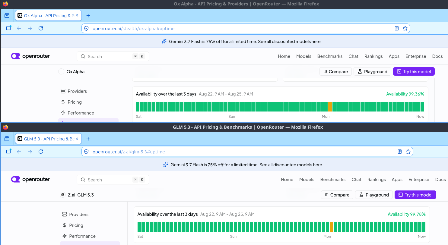Viewport: 448px width, 245px height.
Task: Jump to Pricing section on GLM 5.3 page
Action: click(73, 225)
